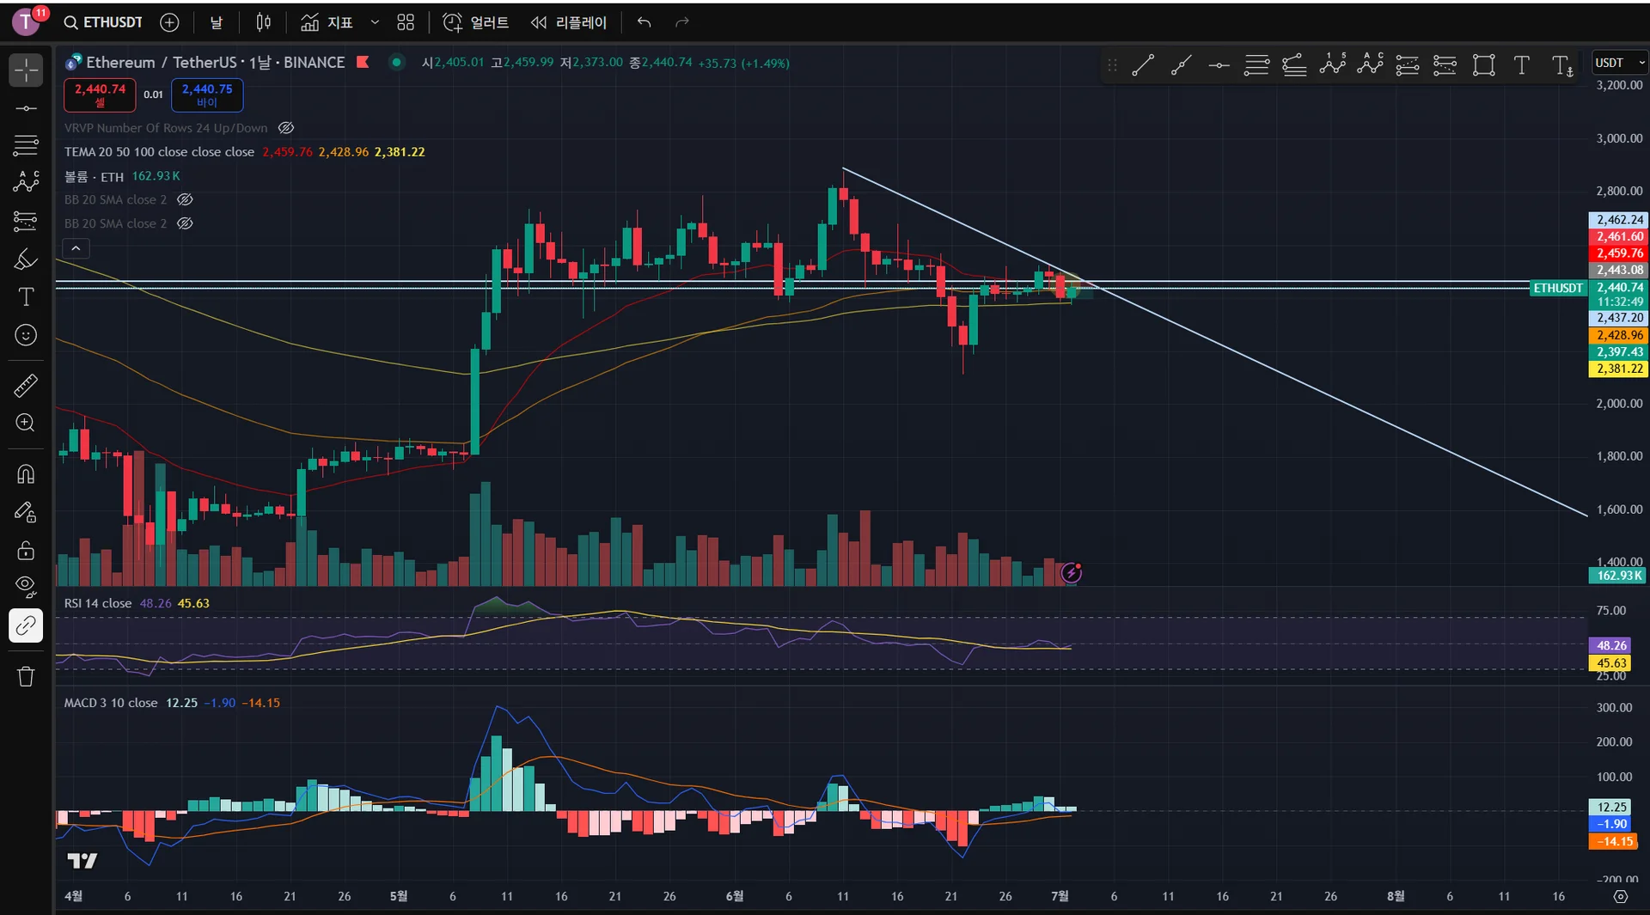
Task: Select the short position tool in favorites toolbar
Action: 1445,65
